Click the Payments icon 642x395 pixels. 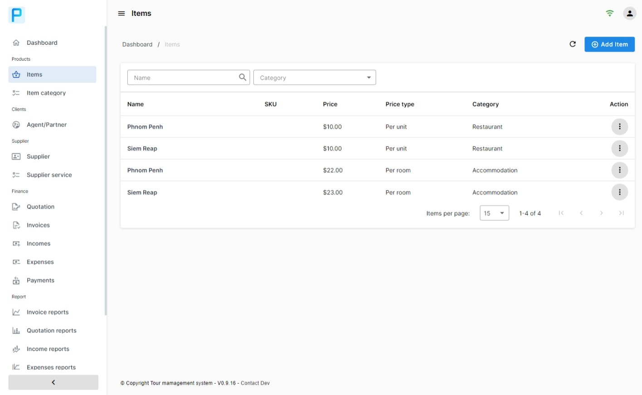pyautogui.click(x=16, y=281)
